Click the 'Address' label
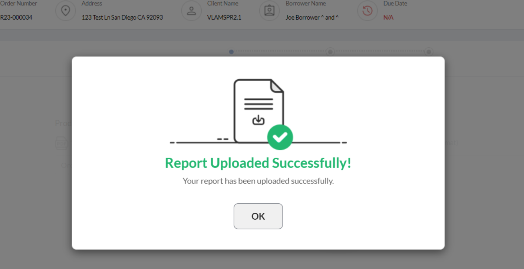The image size is (524, 269). (92, 3)
